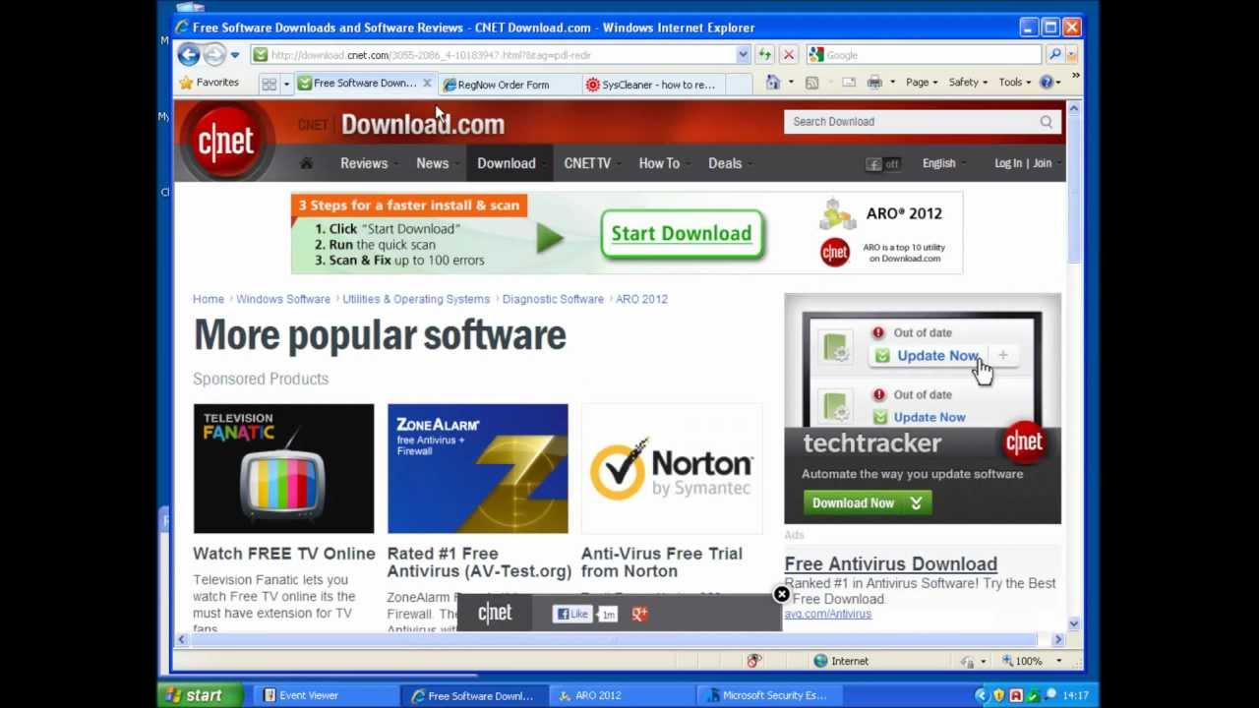Open the Reviews navigation item

click(364, 163)
